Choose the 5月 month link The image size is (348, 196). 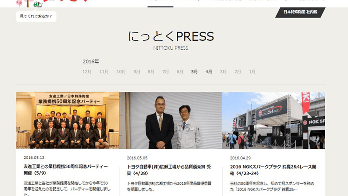194,72
